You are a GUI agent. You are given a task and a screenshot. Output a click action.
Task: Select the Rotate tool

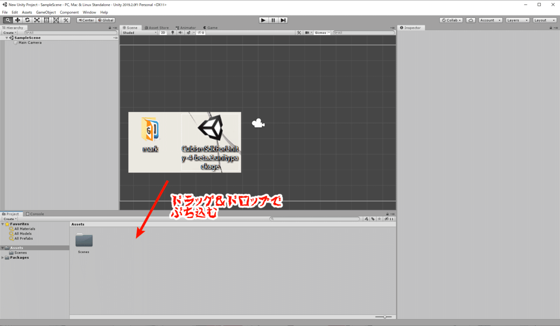pyautogui.click(x=27, y=20)
